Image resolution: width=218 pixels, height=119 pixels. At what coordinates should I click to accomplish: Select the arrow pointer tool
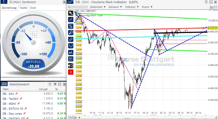[71, 13]
